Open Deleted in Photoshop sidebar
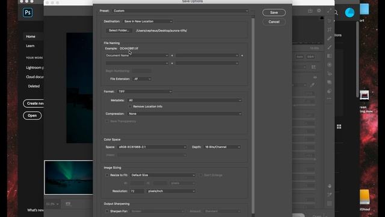385x217 pixels. tap(34, 86)
